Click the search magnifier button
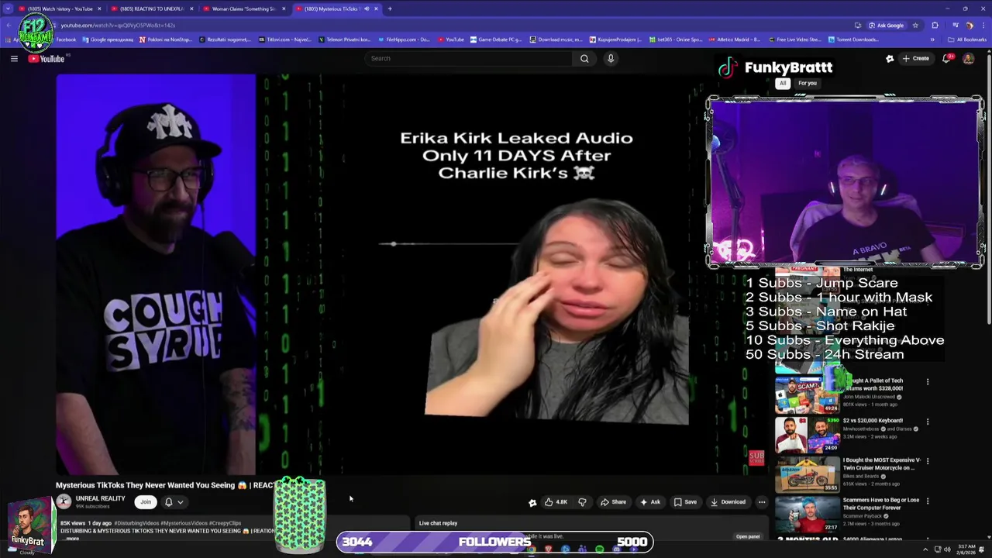 (x=584, y=58)
